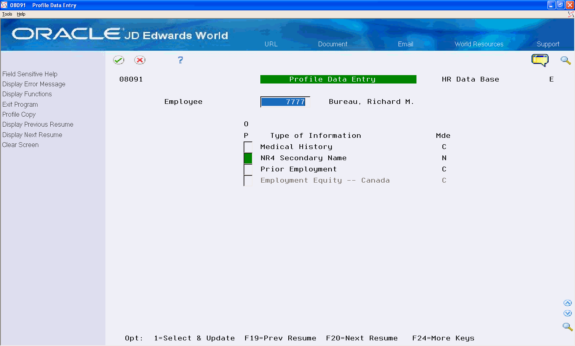Open the Help menu
This screenshot has width=575, height=346.
[21, 14]
